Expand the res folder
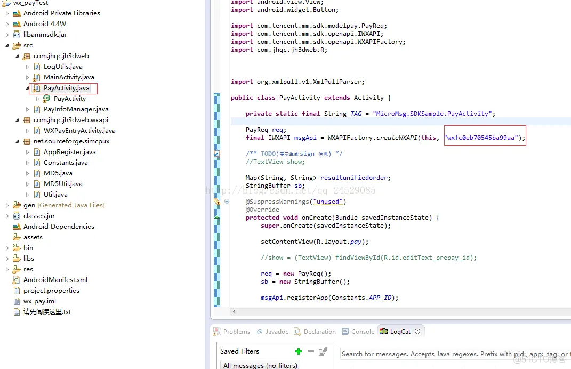Screen dimensions: 571x369 click(x=7, y=270)
